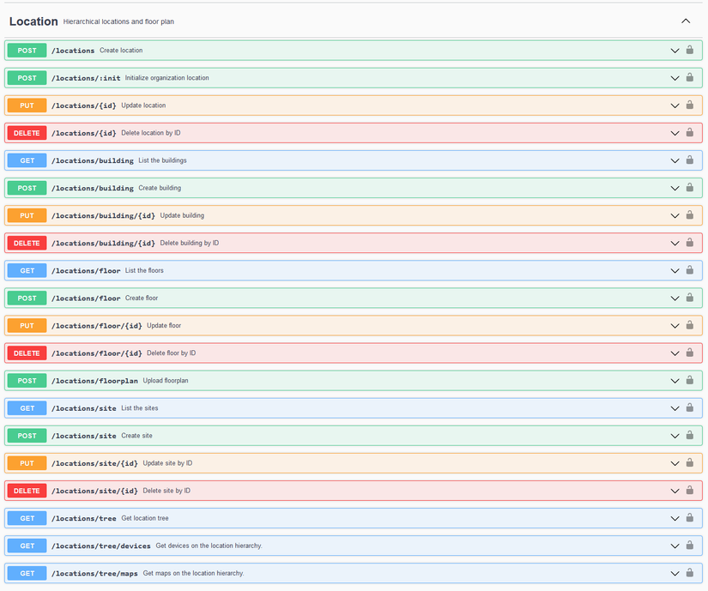Click the lock icon on Get location tree
The height and width of the screenshot is (591, 708).
click(689, 518)
